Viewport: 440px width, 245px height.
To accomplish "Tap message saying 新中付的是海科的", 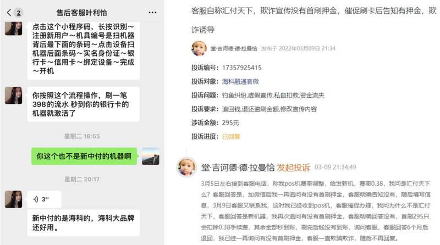I will click(84, 222).
